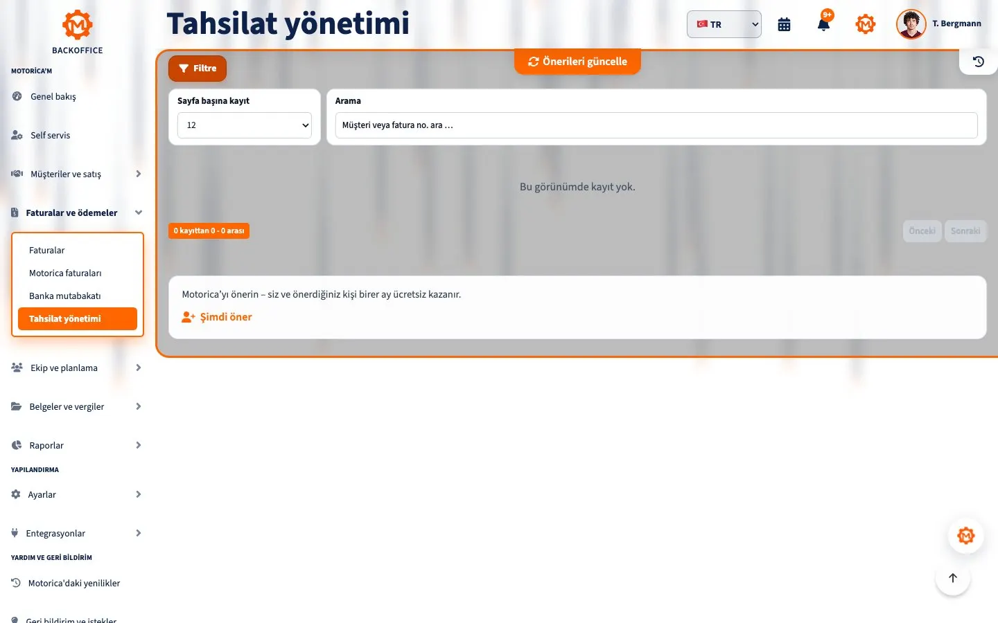
Task: Click the '0 kayıttan 0 - 0 arası' badge
Action: pyautogui.click(x=209, y=231)
